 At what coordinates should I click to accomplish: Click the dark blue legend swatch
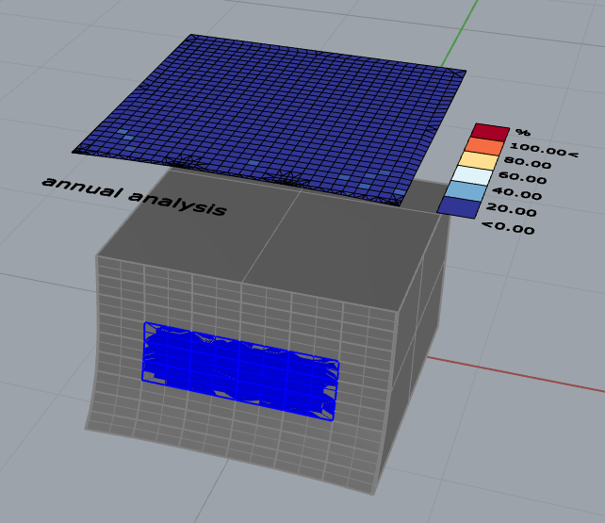pyautogui.click(x=459, y=207)
